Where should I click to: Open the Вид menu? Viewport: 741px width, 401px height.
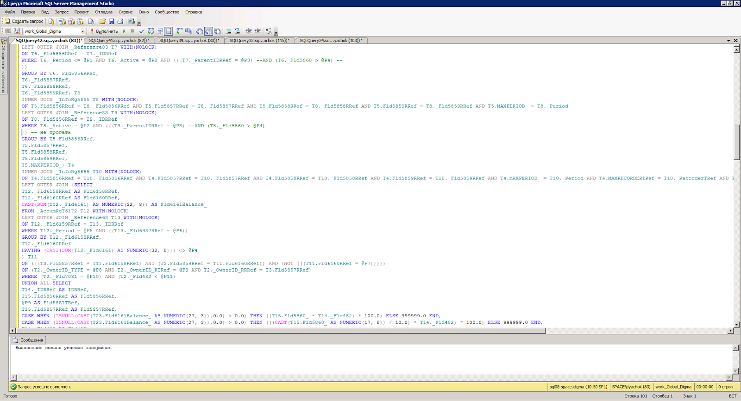tap(45, 12)
